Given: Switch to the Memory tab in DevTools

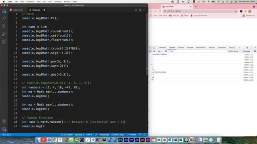Looking at the screenshot, I should click(x=212, y=48).
